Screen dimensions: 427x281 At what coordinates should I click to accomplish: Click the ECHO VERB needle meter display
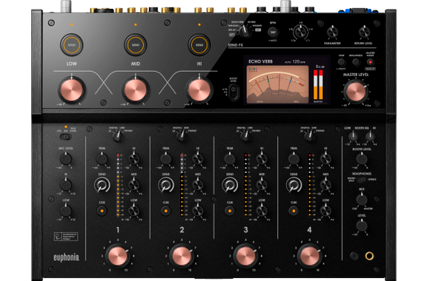pos(277,84)
